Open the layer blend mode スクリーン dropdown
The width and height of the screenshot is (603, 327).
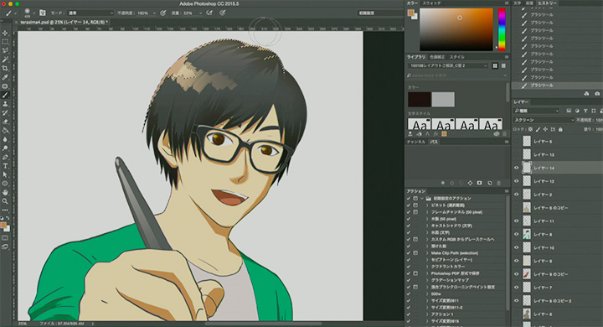coord(544,120)
